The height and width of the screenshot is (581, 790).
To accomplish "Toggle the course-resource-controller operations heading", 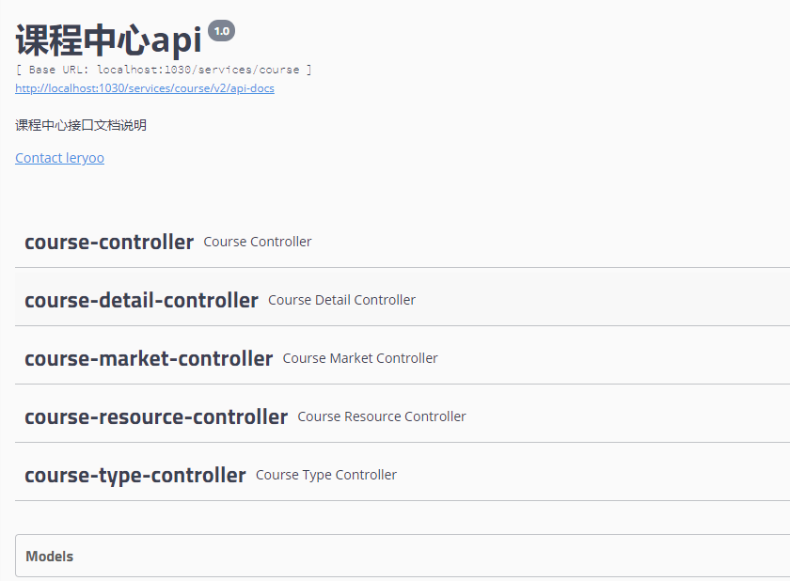I will pos(156,416).
